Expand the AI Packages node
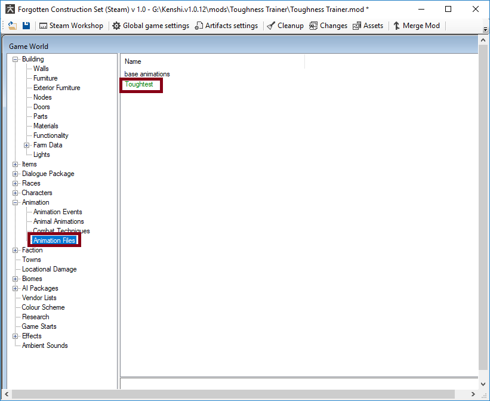 click(x=15, y=288)
